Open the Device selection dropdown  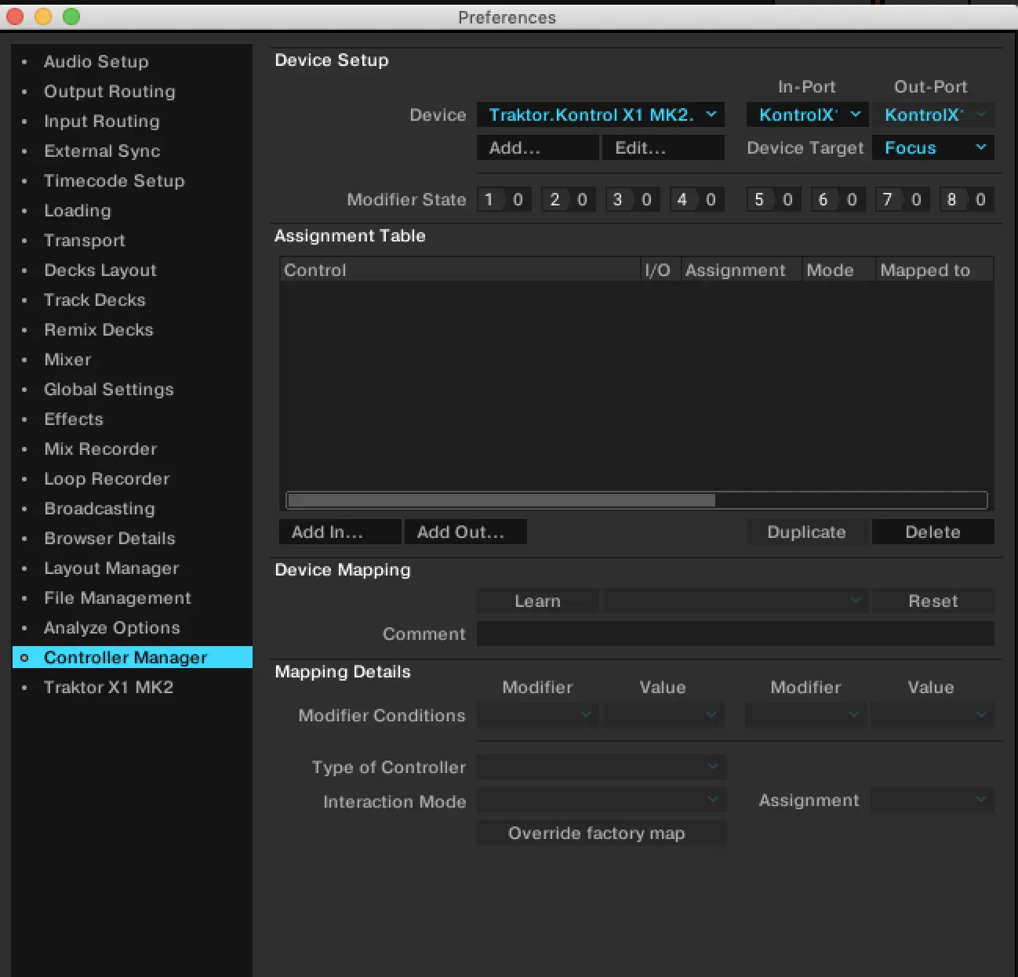coord(600,115)
